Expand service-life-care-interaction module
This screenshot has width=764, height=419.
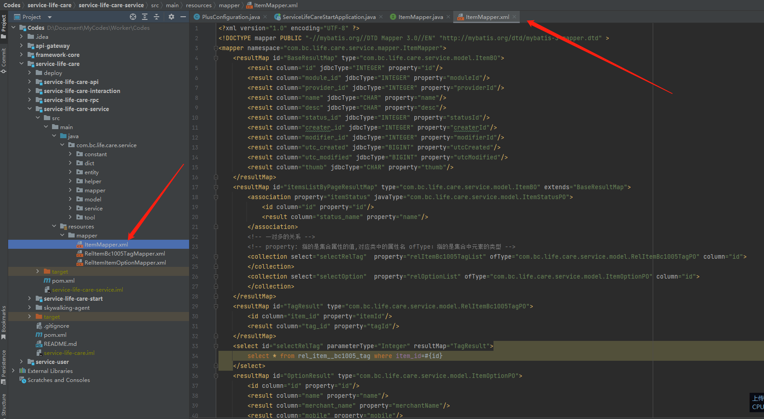click(29, 91)
